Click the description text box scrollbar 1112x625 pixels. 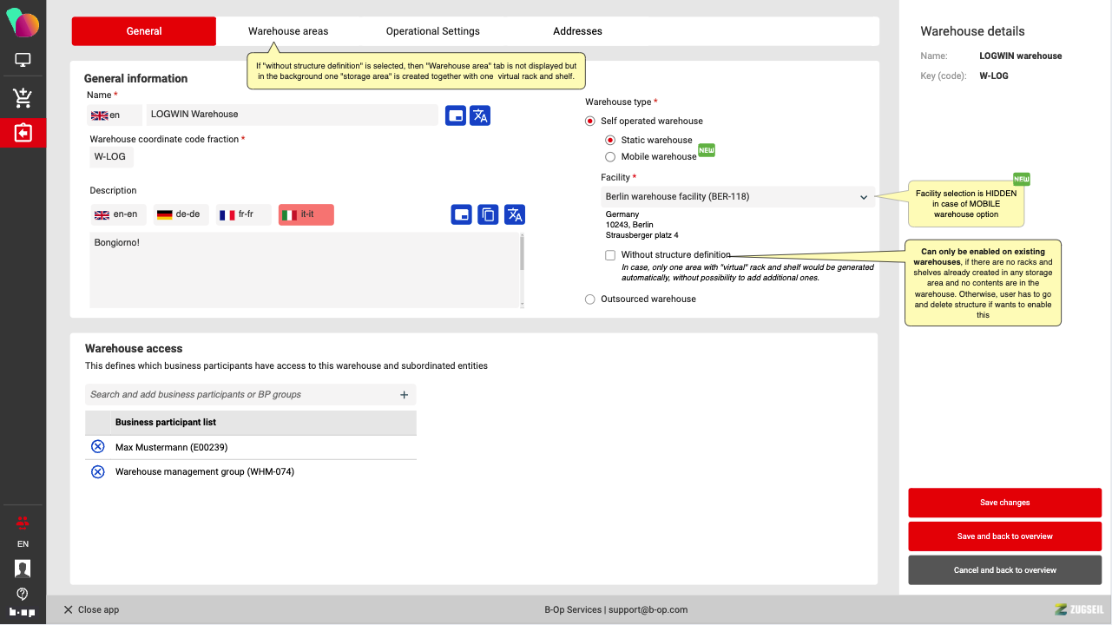point(522,254)
